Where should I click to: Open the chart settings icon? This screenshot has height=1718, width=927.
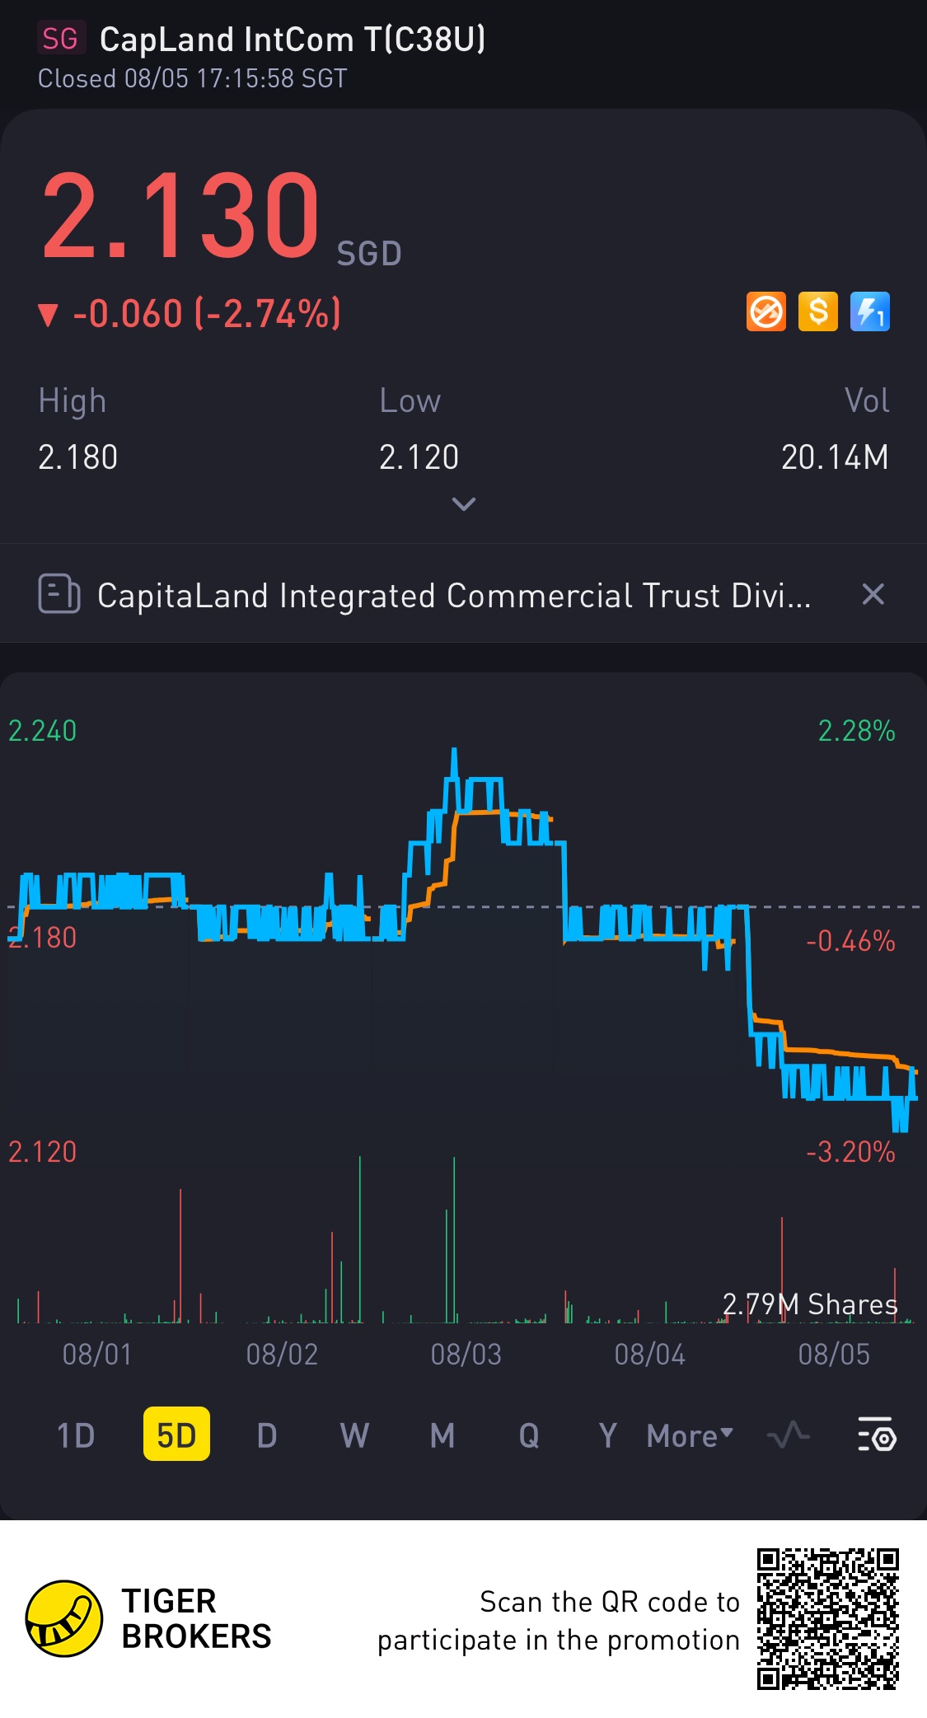coord(876,1435)
